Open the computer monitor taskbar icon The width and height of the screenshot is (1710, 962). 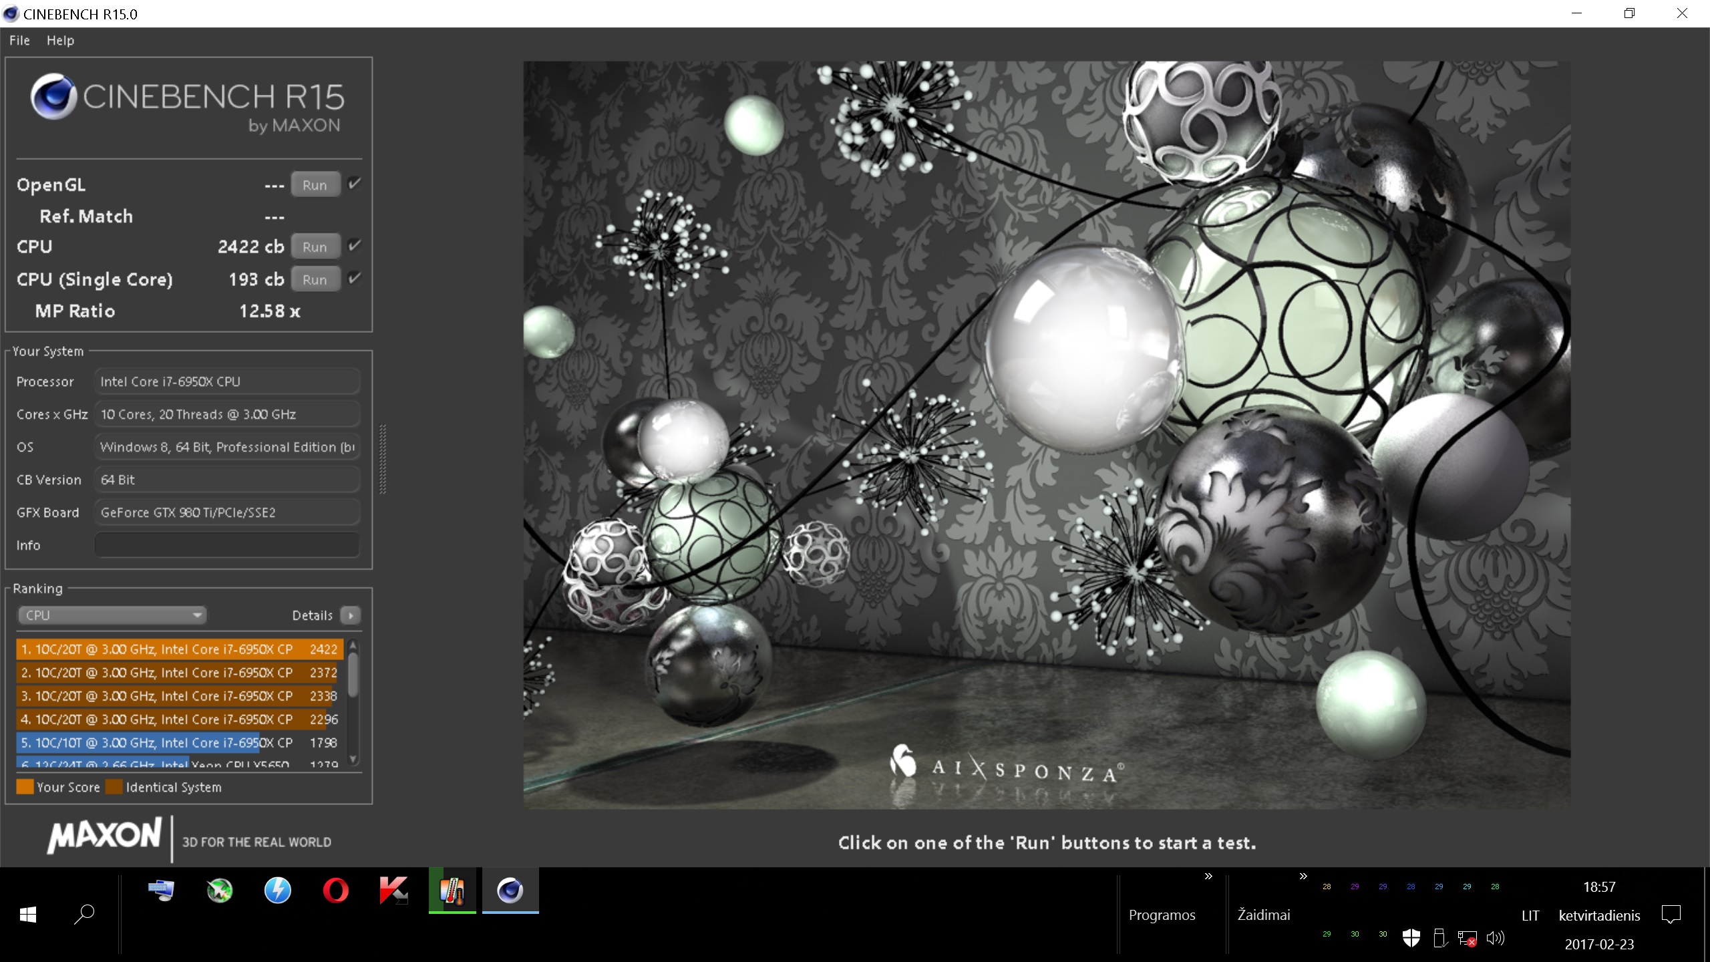coord(161,891)
